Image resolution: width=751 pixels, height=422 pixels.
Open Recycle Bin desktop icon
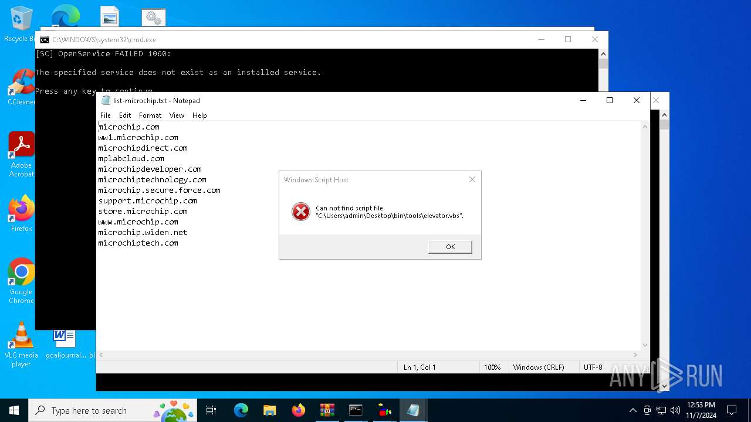click(x=21, y=25)
